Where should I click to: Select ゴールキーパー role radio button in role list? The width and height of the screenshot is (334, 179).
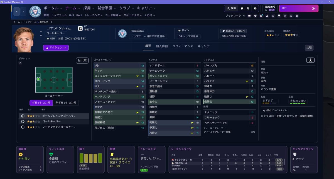click(x=23, y=122)
